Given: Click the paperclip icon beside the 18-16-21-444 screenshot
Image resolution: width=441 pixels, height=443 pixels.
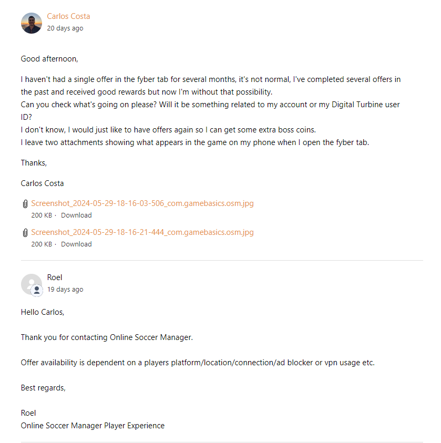Looking at the screenshot, I should [x=25, y=232].
